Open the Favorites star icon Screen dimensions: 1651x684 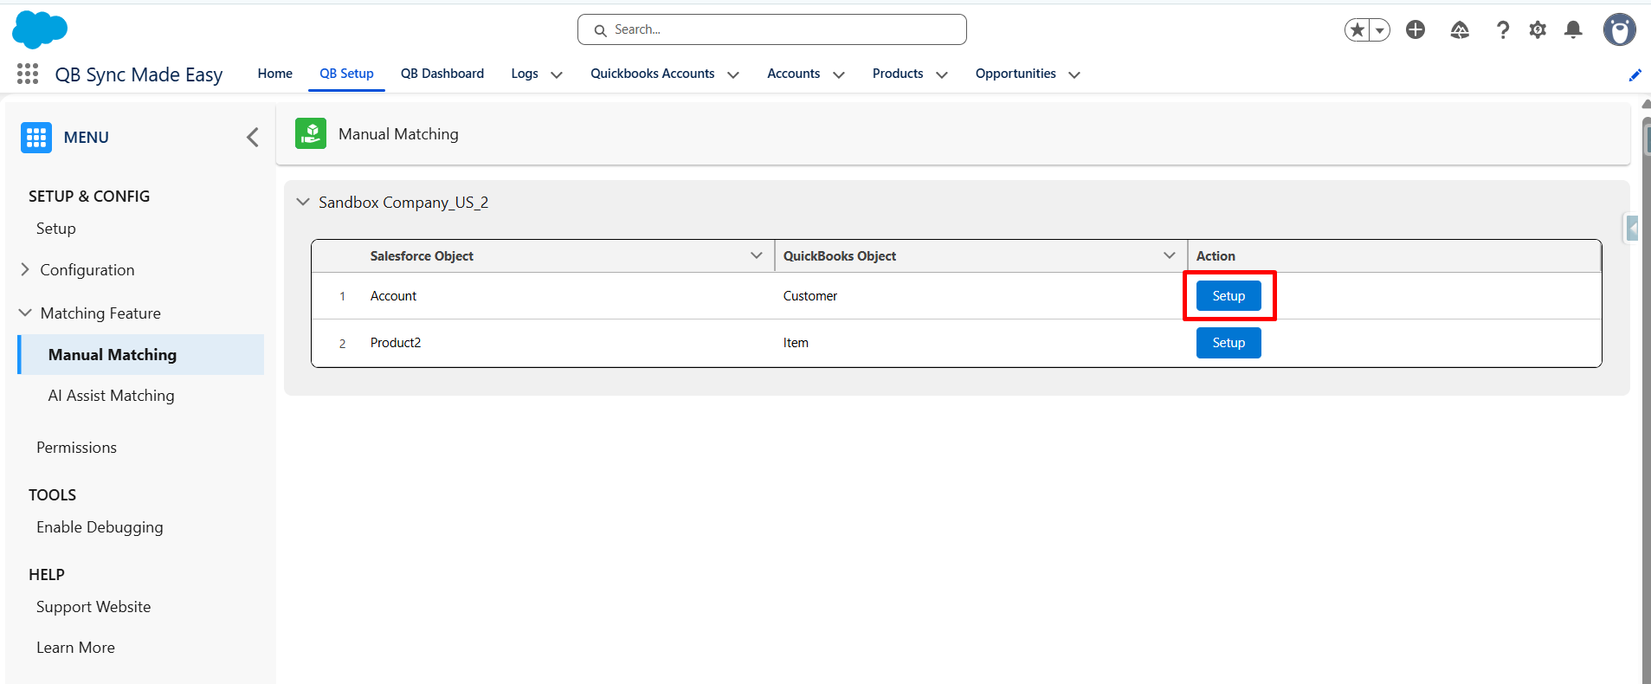(x=1358, y=30)
